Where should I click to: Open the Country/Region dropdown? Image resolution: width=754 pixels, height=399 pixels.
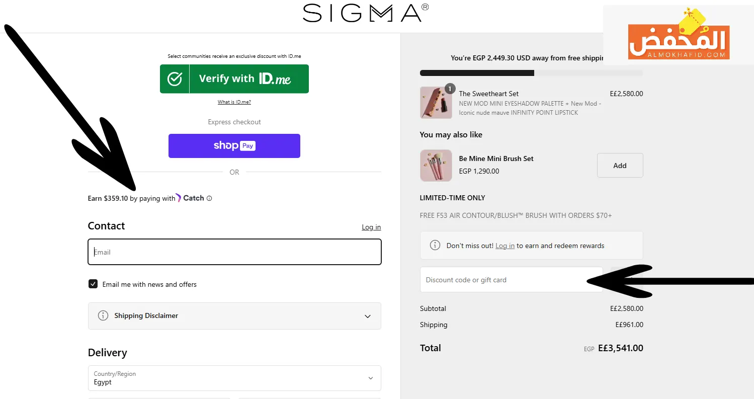pyautogui.click(x=234, y=378)
